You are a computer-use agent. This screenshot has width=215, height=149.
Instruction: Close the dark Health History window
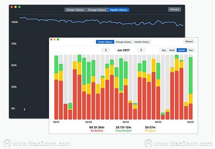[12, 7]
